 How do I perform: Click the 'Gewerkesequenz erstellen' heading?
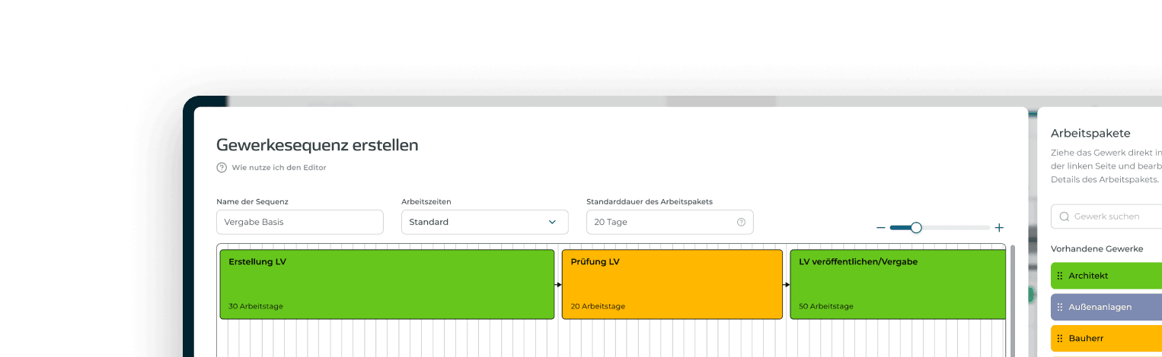click(318, 145)
